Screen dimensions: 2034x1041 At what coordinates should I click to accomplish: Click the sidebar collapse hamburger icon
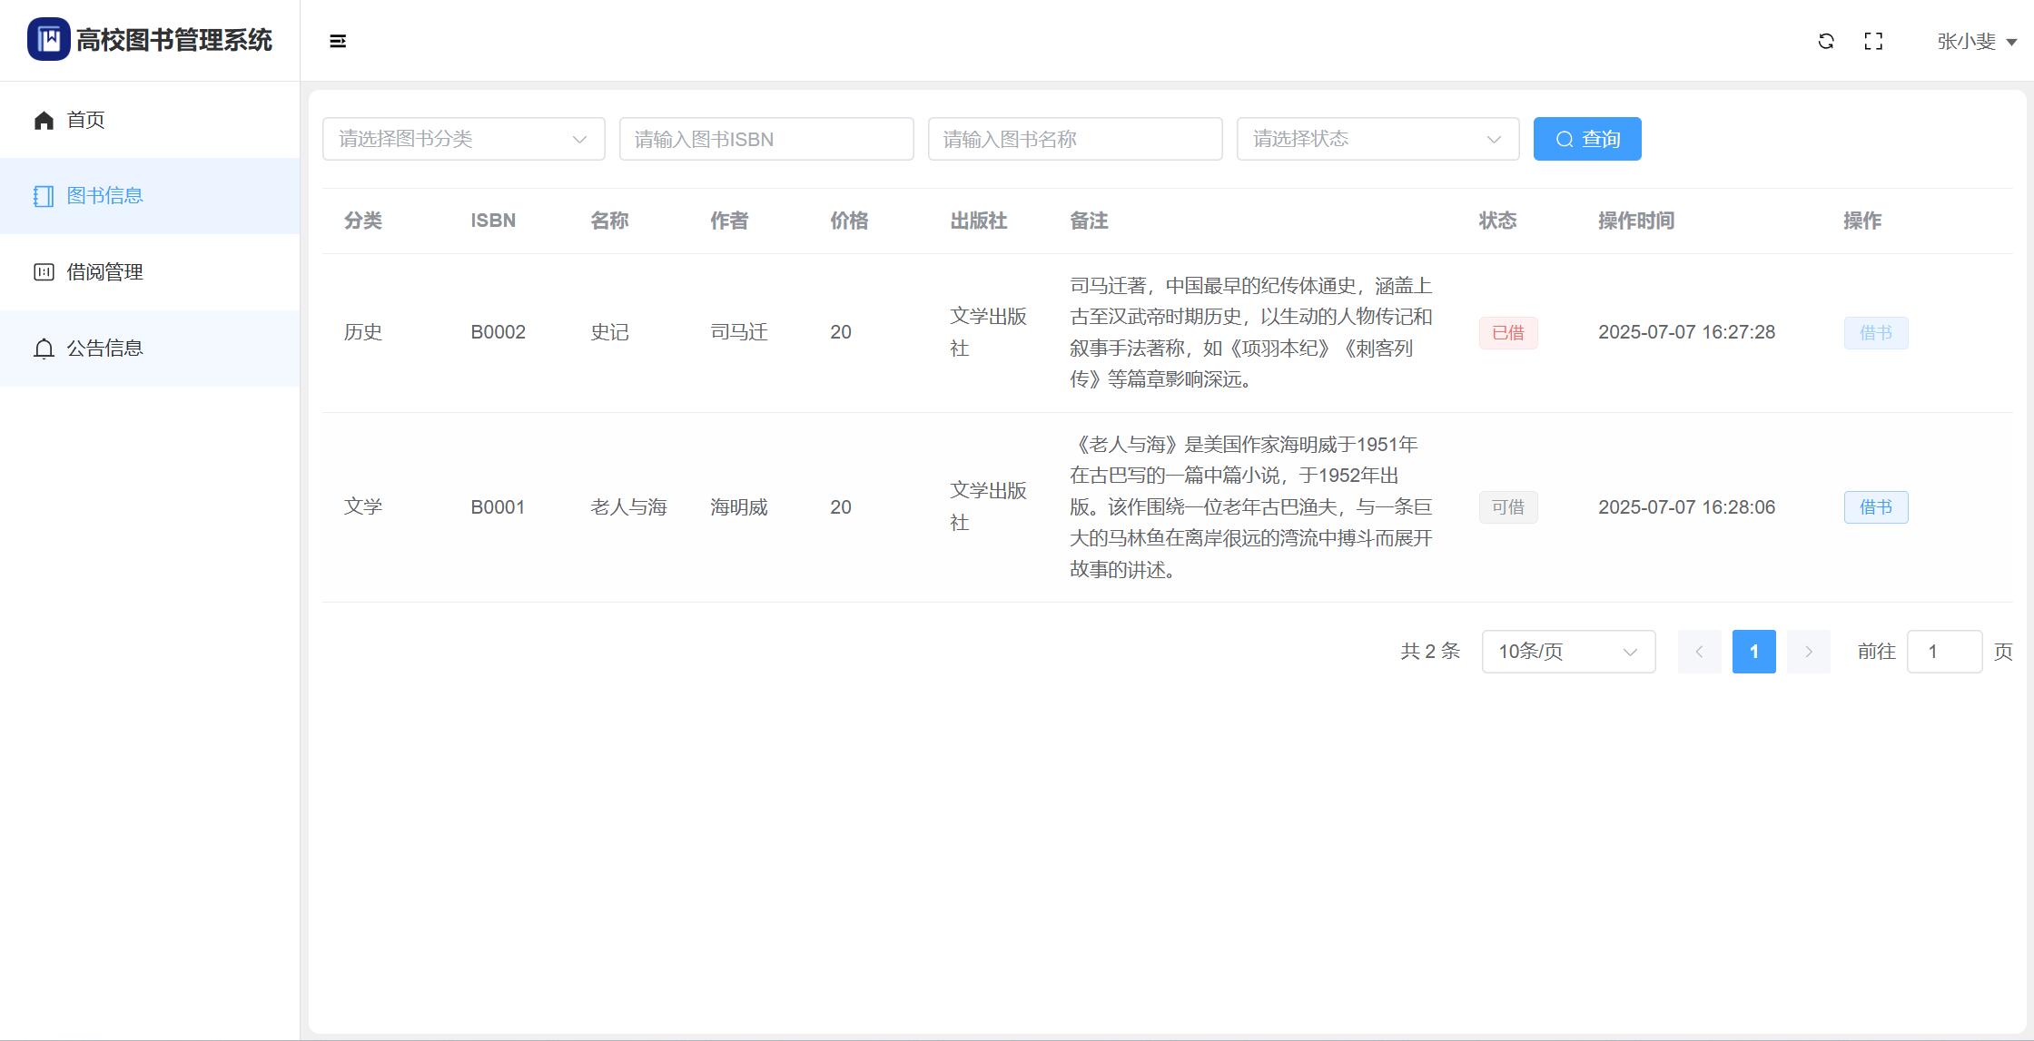point(338,41)
